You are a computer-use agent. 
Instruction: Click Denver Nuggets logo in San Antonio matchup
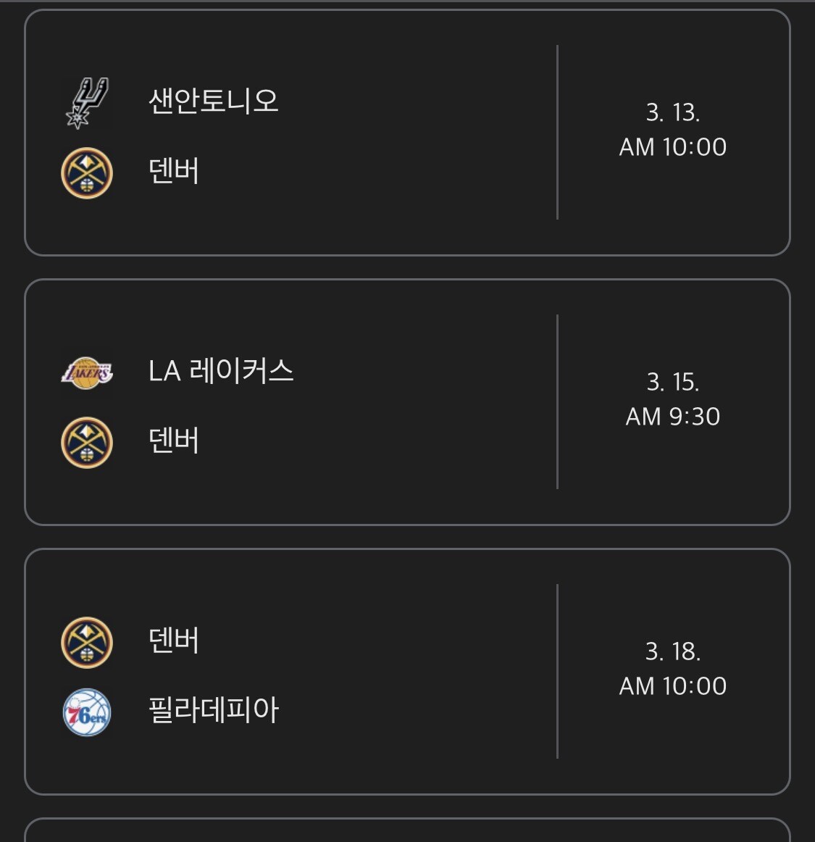pyautogui.click(x=87, y=173)
